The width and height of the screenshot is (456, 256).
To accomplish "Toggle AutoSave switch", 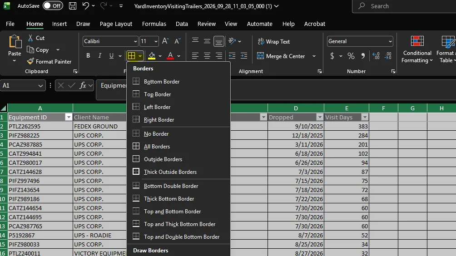I will 53,6.
